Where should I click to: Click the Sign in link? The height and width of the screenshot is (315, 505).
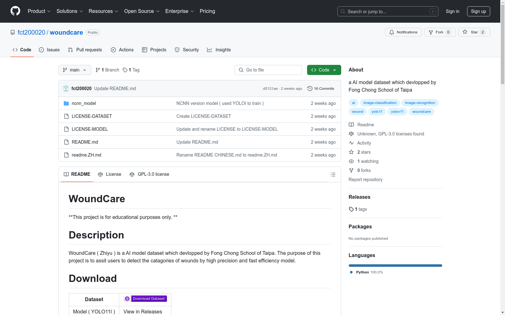point(453,11)
